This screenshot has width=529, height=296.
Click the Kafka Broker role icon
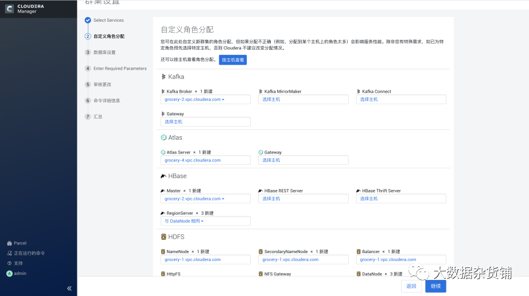pos(163,91)
